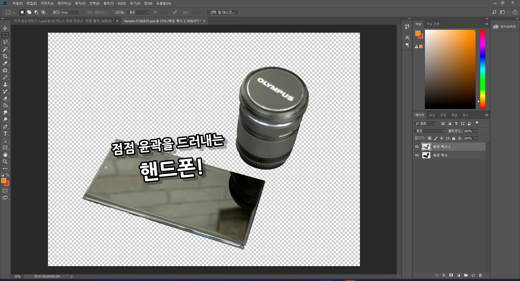This screenshot has height=281, width=520.
Task: Select the Paint Bucket tool
Action: coord(5,105)
